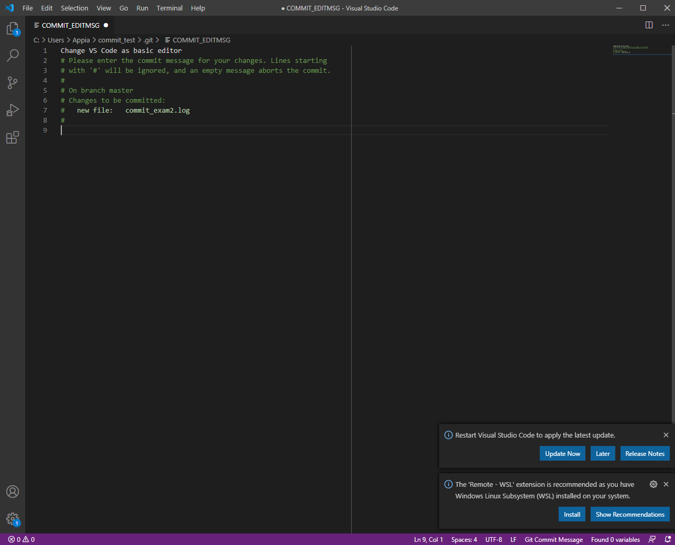Open the Go menu
675x545 pixels.
point(124,8)
